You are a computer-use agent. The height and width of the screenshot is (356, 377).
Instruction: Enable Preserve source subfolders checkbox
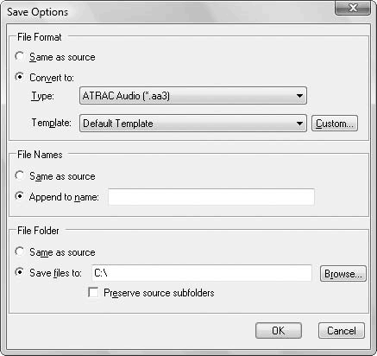click(x=93, y=292)
